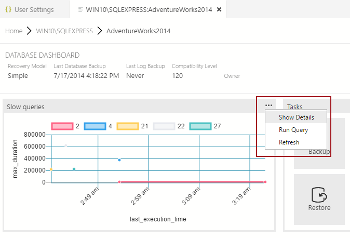
Task: Click the Backup task label
Action: [x=319, y=152]
